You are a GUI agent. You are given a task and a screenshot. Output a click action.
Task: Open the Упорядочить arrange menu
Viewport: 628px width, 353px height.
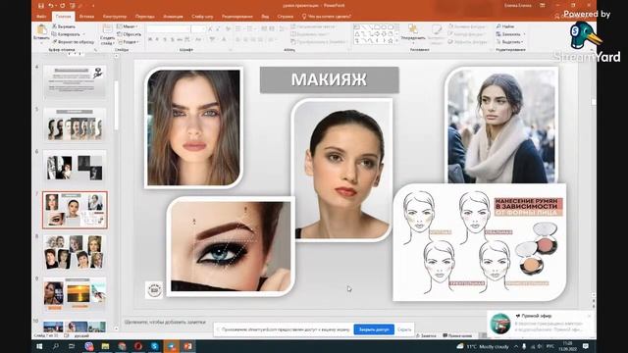(x=413, y=32)
